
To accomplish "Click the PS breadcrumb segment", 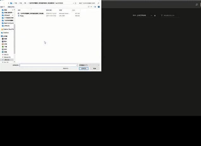I will (25, 3).
